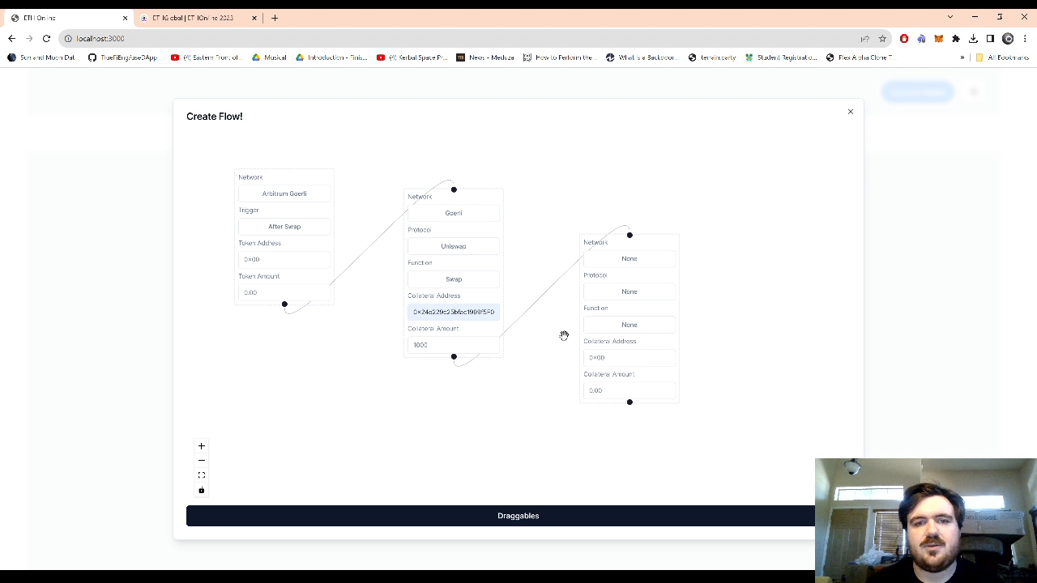Open the How to Perform the bookmark
Image resolution: width=1037 pixels, height=583 pixels.
click(559, 57)
